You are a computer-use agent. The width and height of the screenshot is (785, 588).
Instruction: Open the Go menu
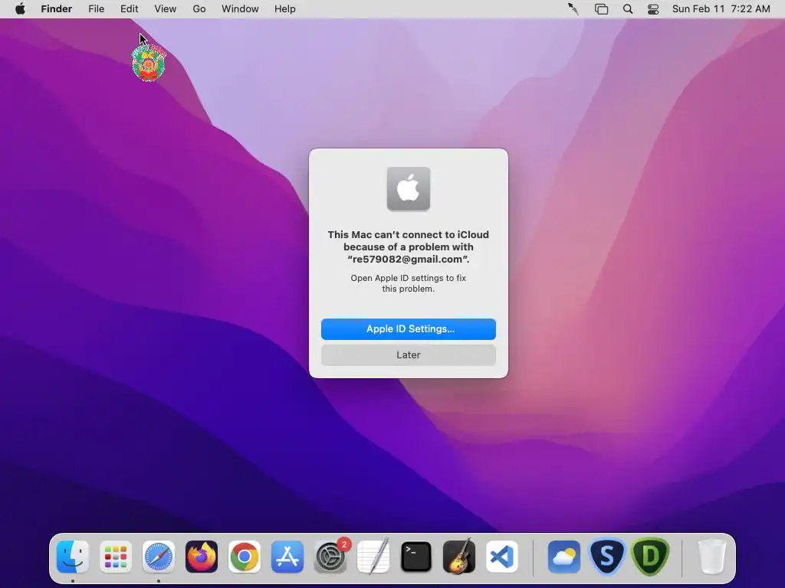pos(199,9)
